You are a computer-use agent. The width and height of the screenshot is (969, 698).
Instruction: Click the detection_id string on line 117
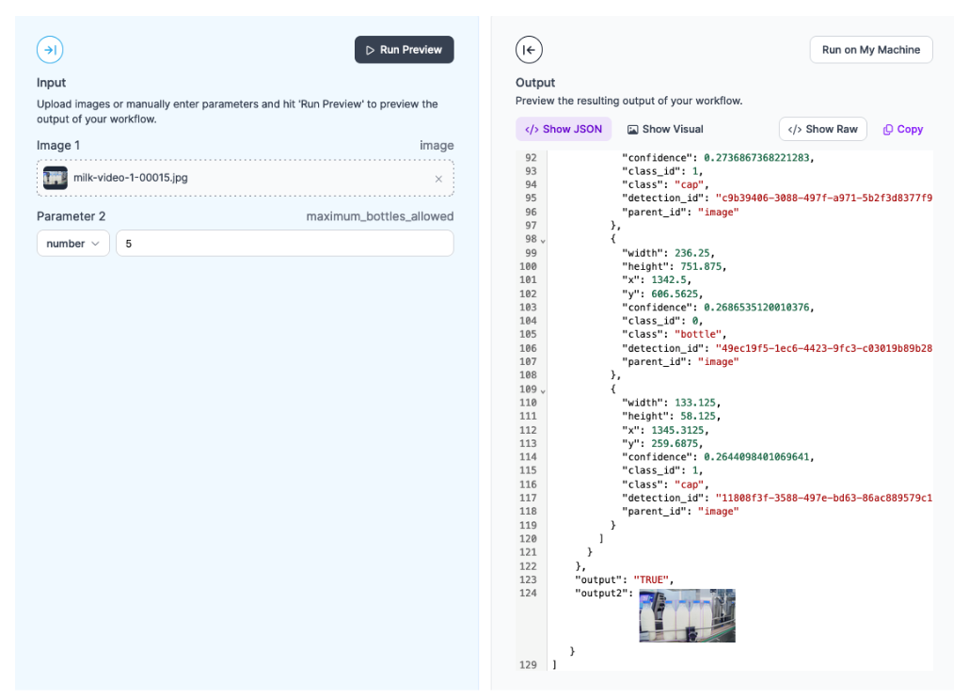(x=823, y=499)
